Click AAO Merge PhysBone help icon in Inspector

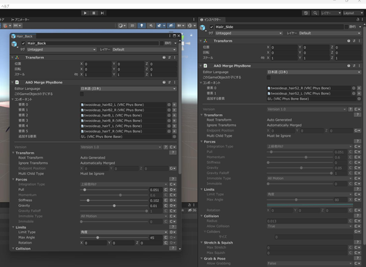(x=348, y=66)
